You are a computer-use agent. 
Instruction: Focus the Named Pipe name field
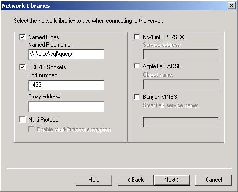click(66, 54)
